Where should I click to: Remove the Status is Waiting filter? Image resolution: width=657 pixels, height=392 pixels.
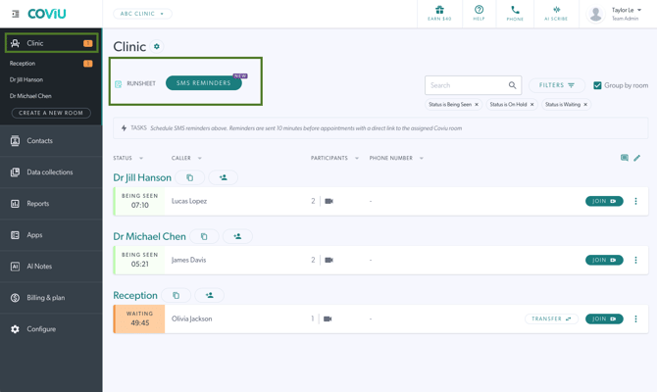[x=585, y=104]
